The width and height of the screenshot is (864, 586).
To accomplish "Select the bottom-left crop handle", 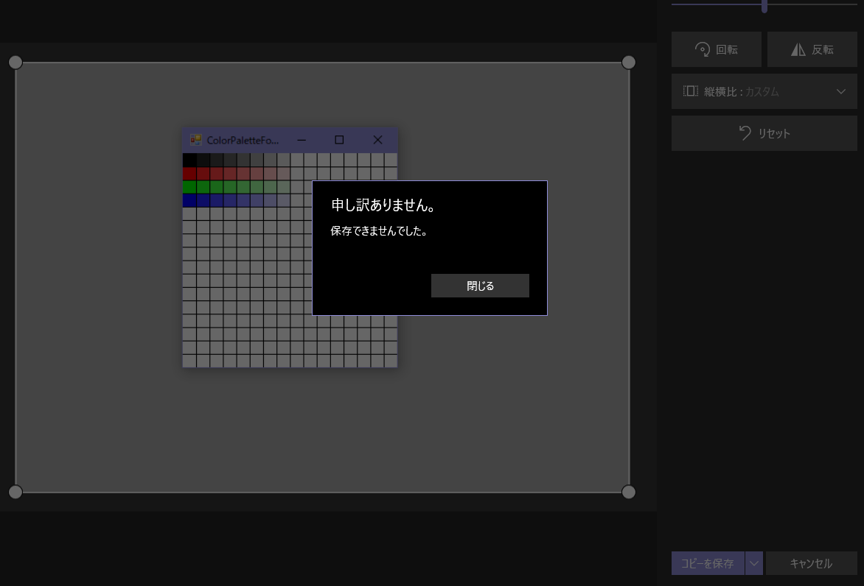I will tap(16, 492).
